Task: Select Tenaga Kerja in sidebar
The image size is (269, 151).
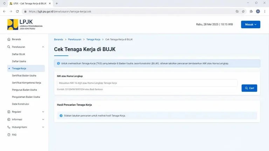Action: (26, 69)
